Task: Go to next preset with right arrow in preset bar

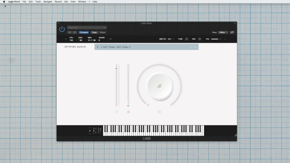Action: point(195,47)
